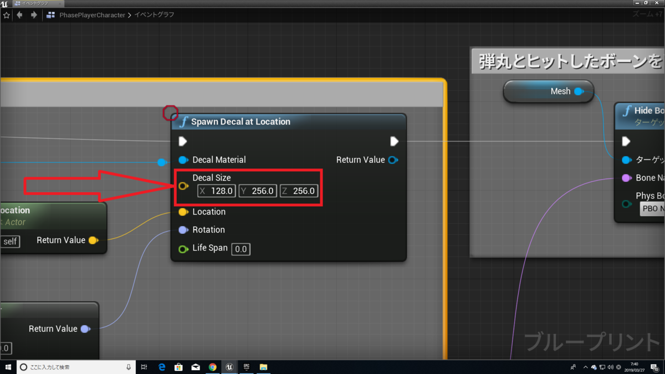Click the green Life Span pin
Image resolution: width=665 pixels, height=374 pixels.
(x=183, y=249)
